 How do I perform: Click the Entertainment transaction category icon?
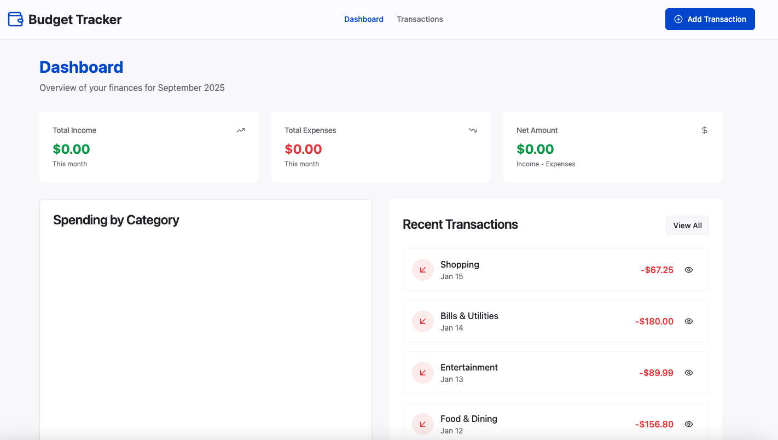pos(422,372)
